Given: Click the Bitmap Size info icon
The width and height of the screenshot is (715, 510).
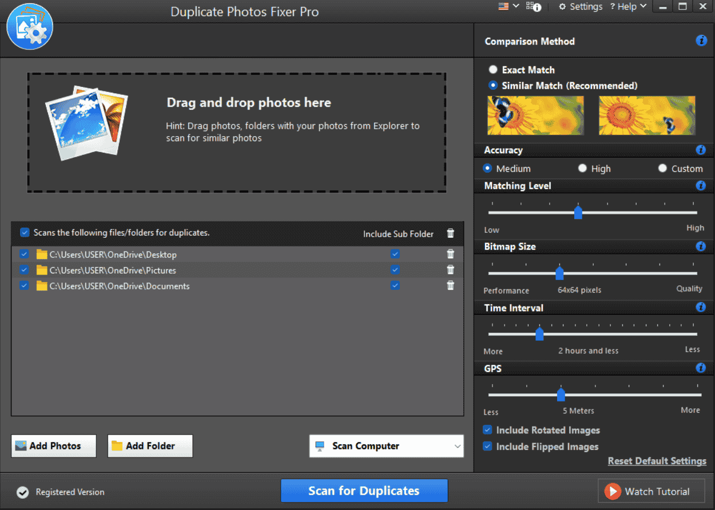Looking at the screenshot, I should click(701, 246).
